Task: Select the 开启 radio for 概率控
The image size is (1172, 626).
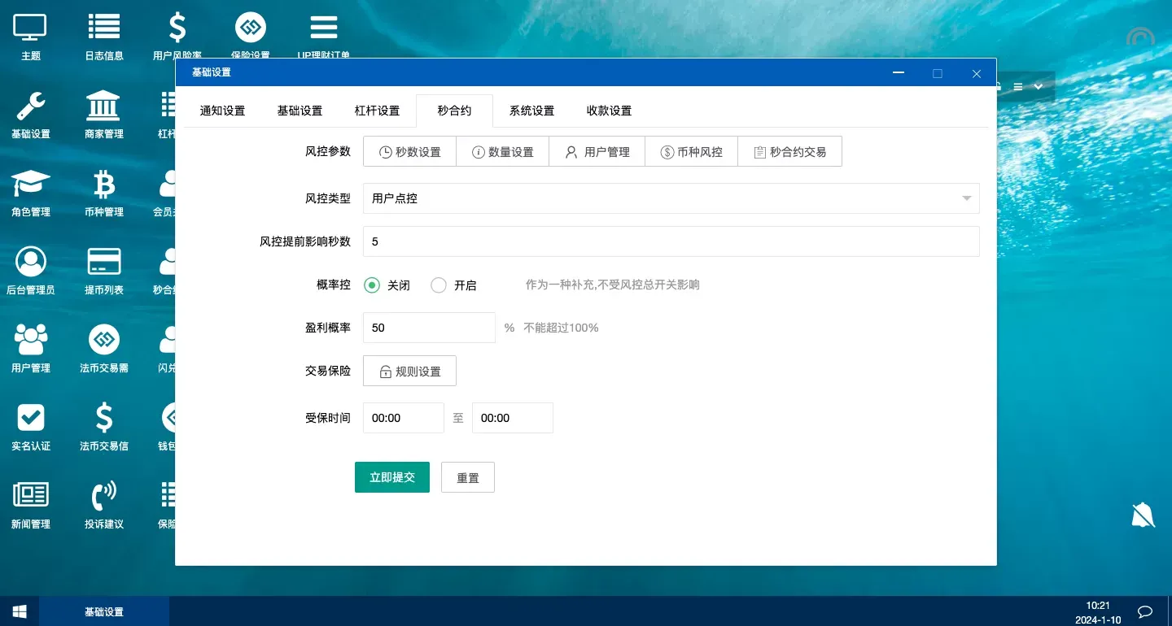Action: [439, 285]
